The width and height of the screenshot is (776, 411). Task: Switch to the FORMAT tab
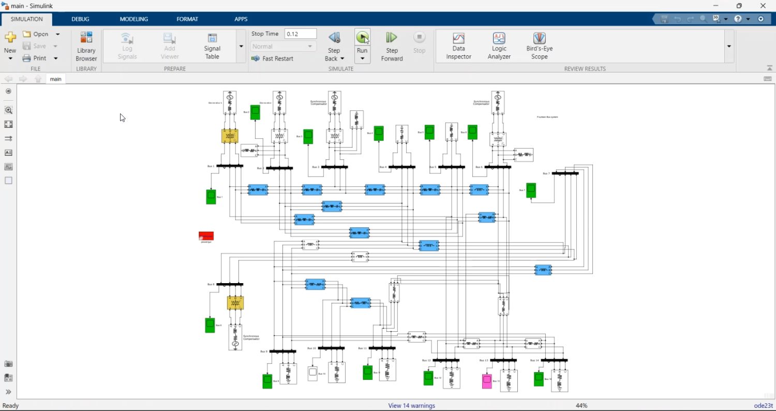coord(187,19)
